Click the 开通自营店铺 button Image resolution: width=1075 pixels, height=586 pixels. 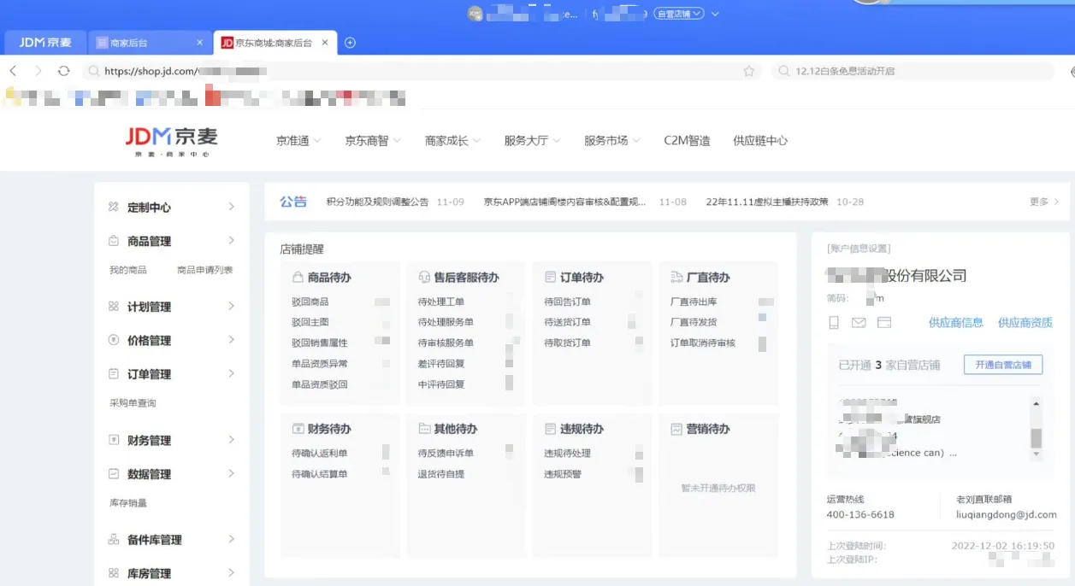(1003, 363)
